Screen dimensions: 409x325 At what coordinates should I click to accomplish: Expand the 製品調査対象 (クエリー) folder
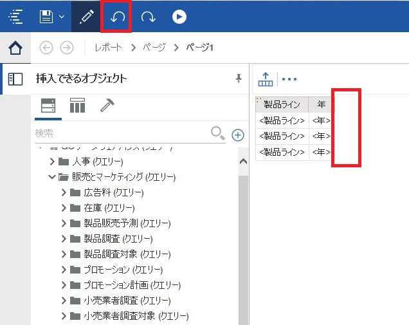pos(64,254)
